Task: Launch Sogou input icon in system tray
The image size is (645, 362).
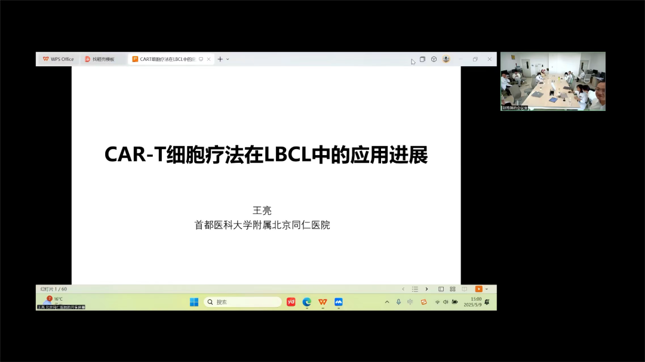Action: (424, 302)
